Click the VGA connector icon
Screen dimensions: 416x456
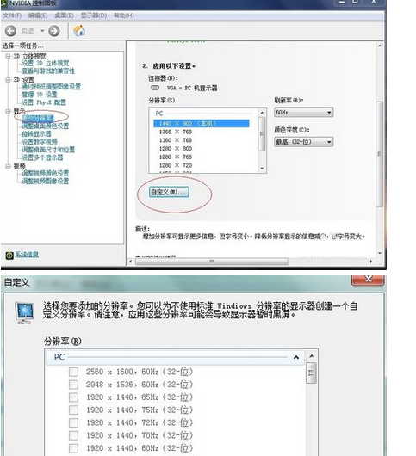pos(155,88)
